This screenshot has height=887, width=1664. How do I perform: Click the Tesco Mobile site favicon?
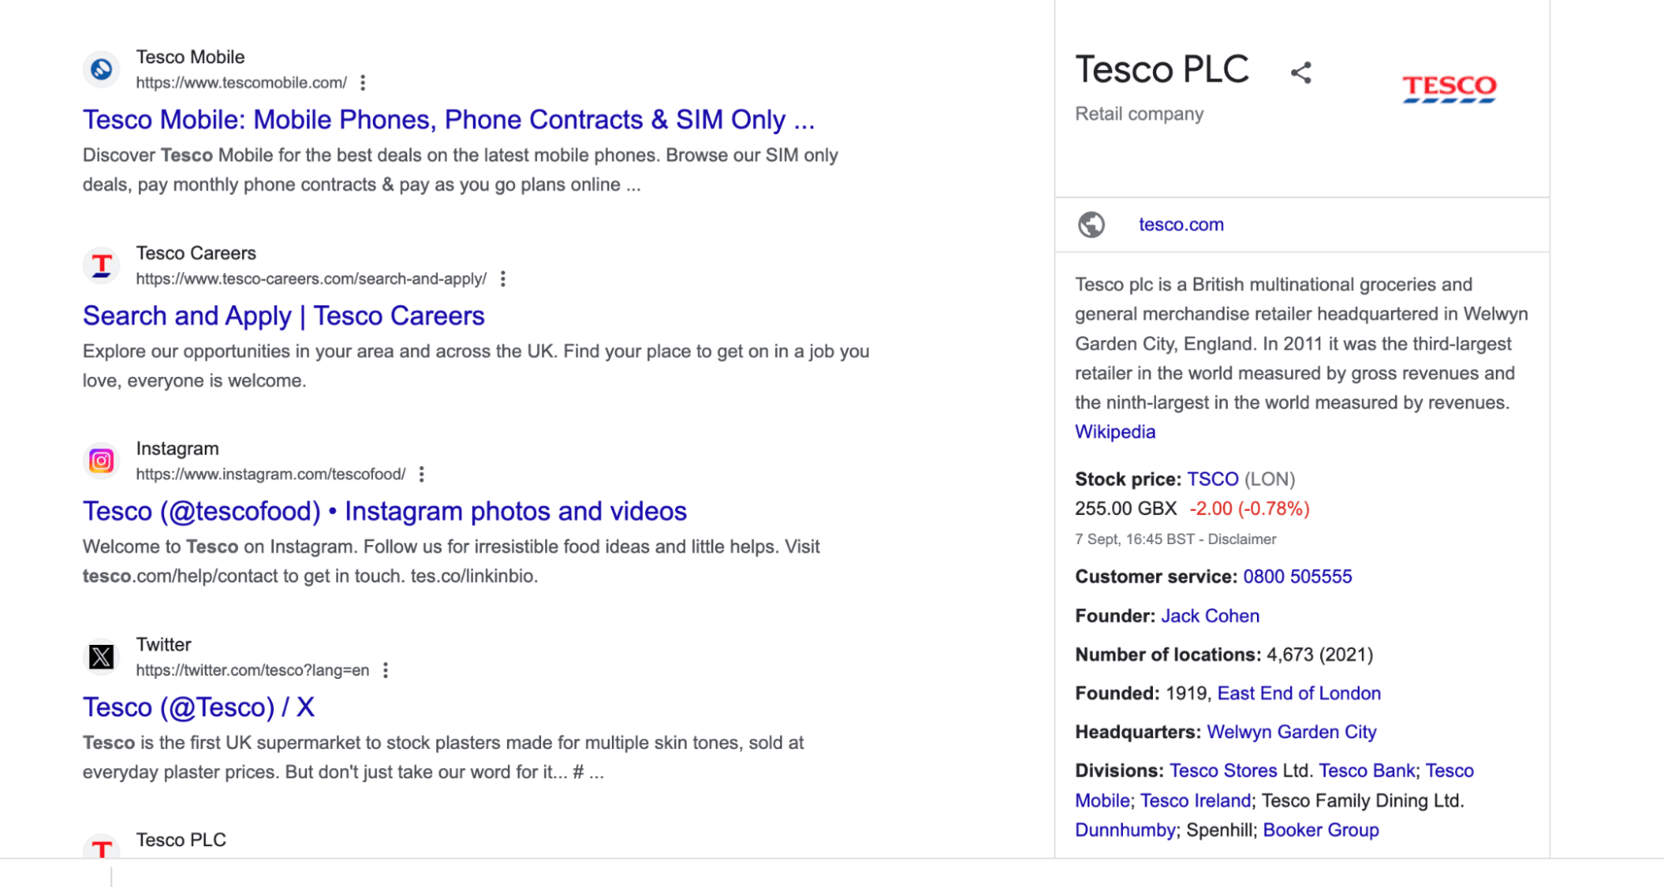[102, 69]
